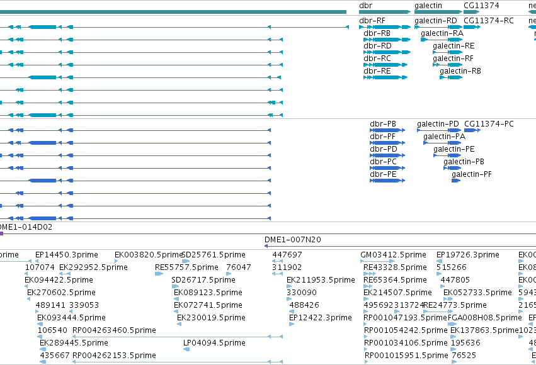
Task: Select the EK003820.5prime feature label
Action: click(x=149, y=255)
